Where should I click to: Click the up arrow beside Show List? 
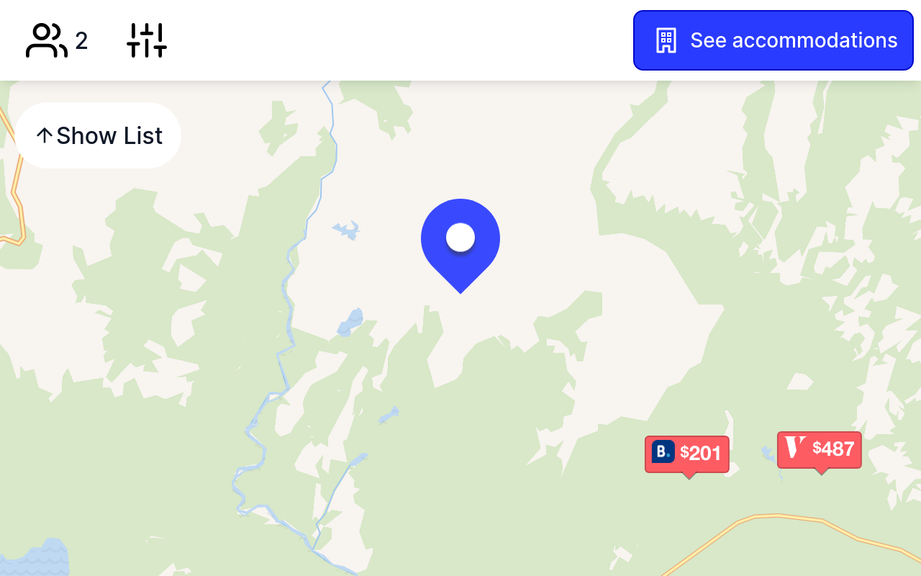click(x=44, y=135)
